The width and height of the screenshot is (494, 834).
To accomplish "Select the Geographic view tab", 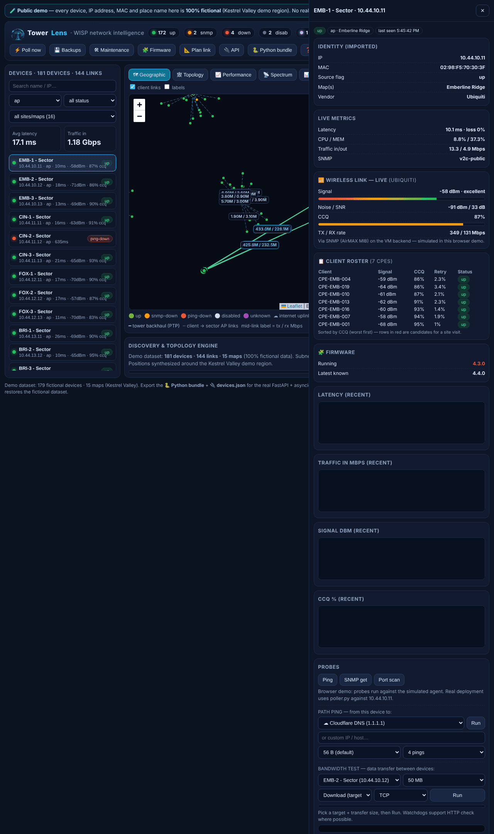I will point(149,75).
